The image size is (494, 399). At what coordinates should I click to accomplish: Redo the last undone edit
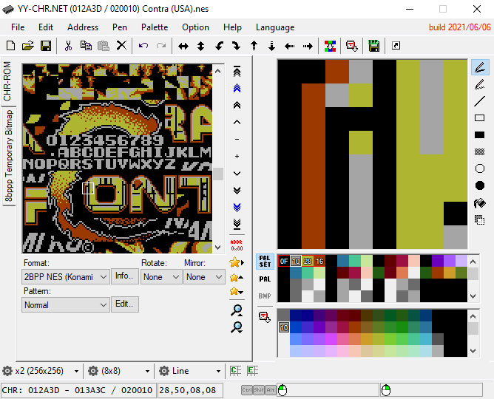(x=161, y=46)
